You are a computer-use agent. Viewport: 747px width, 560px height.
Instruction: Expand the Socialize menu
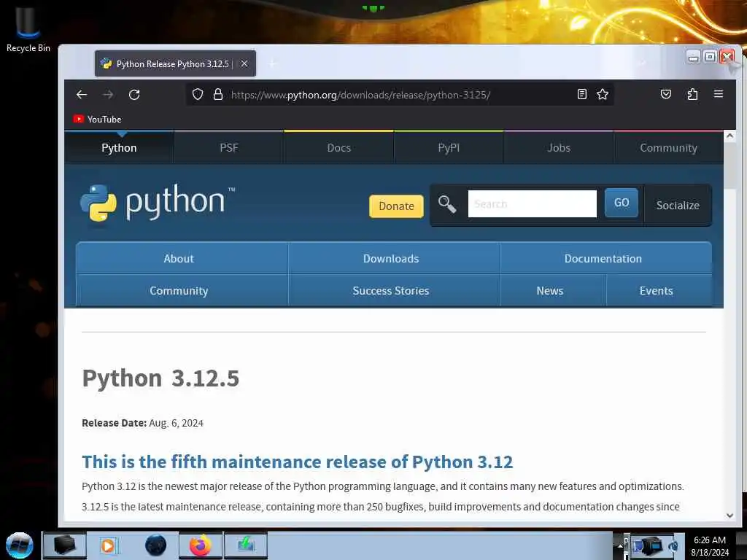point(678,205)
